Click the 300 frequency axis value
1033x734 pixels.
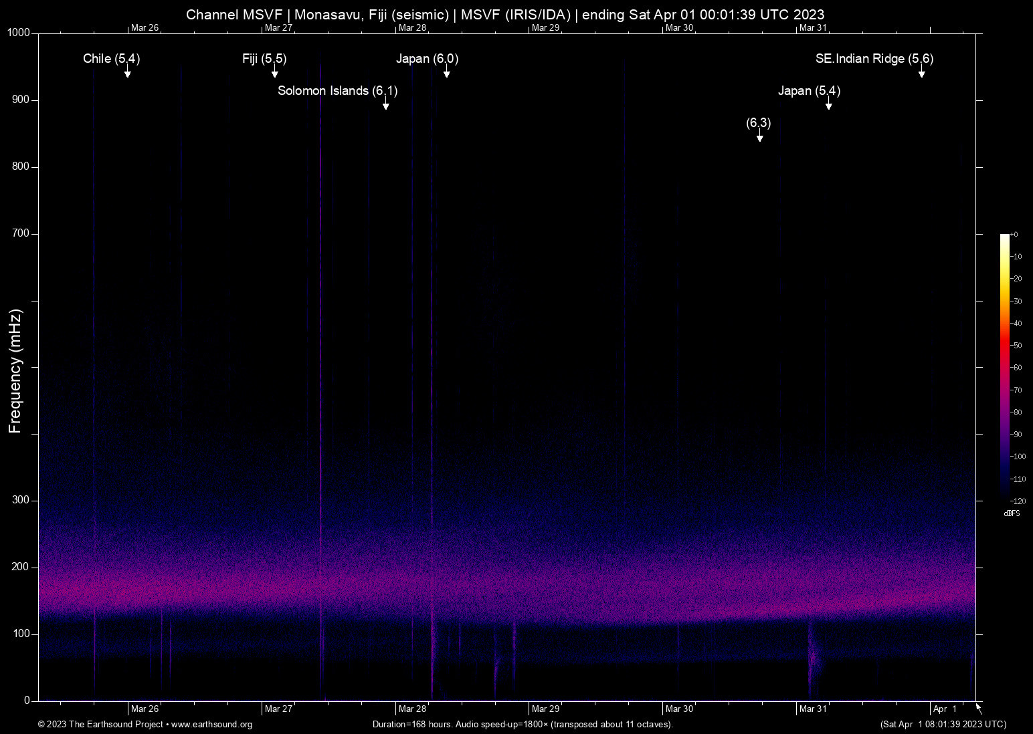21,500
